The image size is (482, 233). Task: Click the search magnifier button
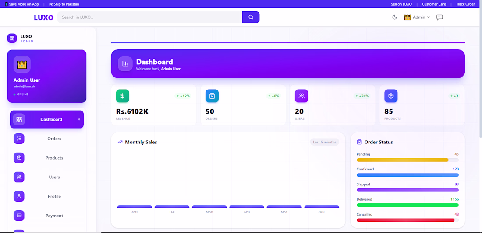tap(251, 17)
